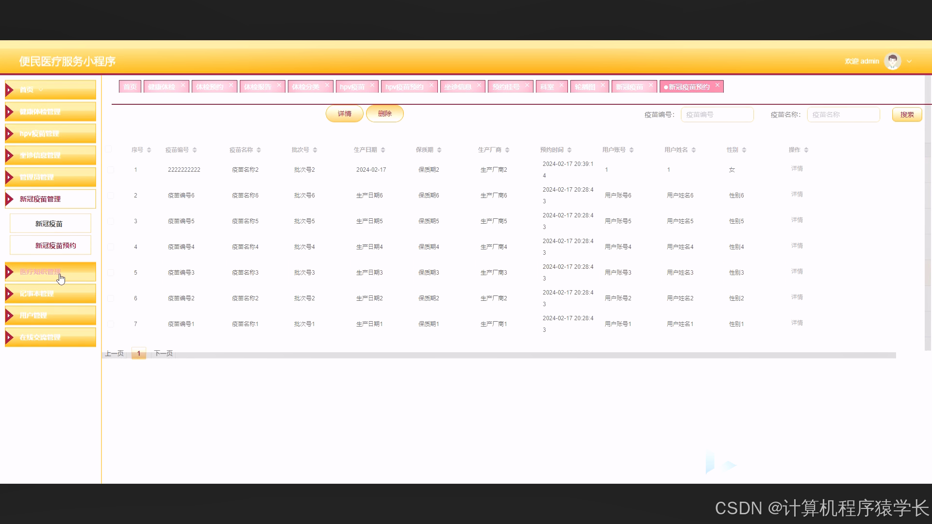
Task: Check the row with 疫苗编号 2222222222
Action: click(111, 170)
